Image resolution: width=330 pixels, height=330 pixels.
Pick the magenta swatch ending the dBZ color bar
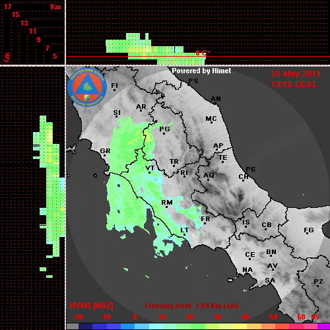(x=324, y=327)
